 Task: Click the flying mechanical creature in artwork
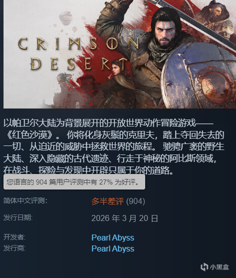[x=63, y=78]
